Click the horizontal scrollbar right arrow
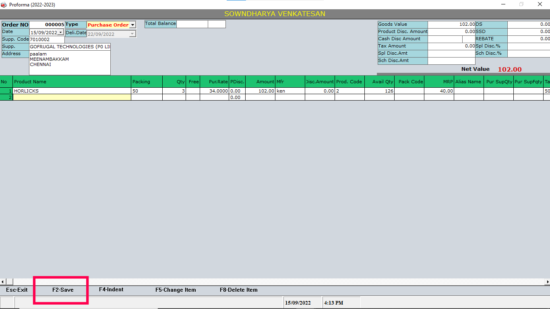Viewport: 550px width, 309px height. pos(547,282)
